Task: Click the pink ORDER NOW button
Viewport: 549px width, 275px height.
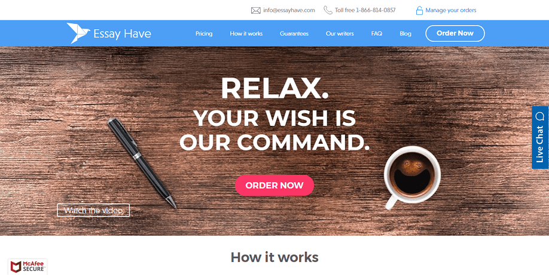Action: tap(274, 185)
